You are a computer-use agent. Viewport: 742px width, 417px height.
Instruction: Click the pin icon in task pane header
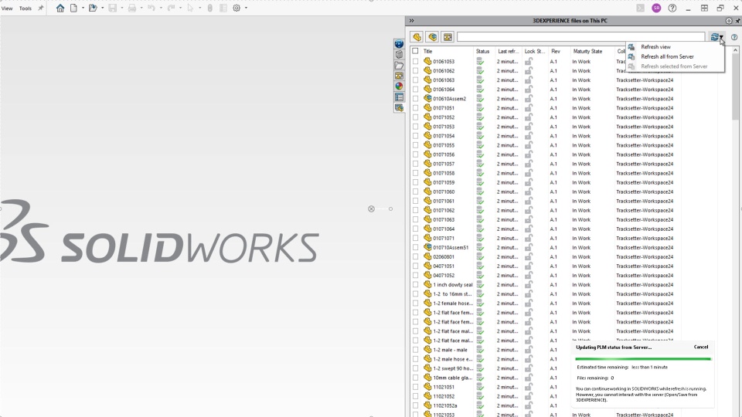click(x=737, y=21)
